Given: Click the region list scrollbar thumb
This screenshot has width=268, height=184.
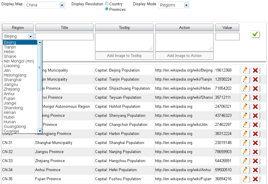Looking at the screenshot, I should [x=40, y=68].
